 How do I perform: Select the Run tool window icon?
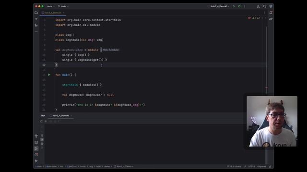click(36, 149)
